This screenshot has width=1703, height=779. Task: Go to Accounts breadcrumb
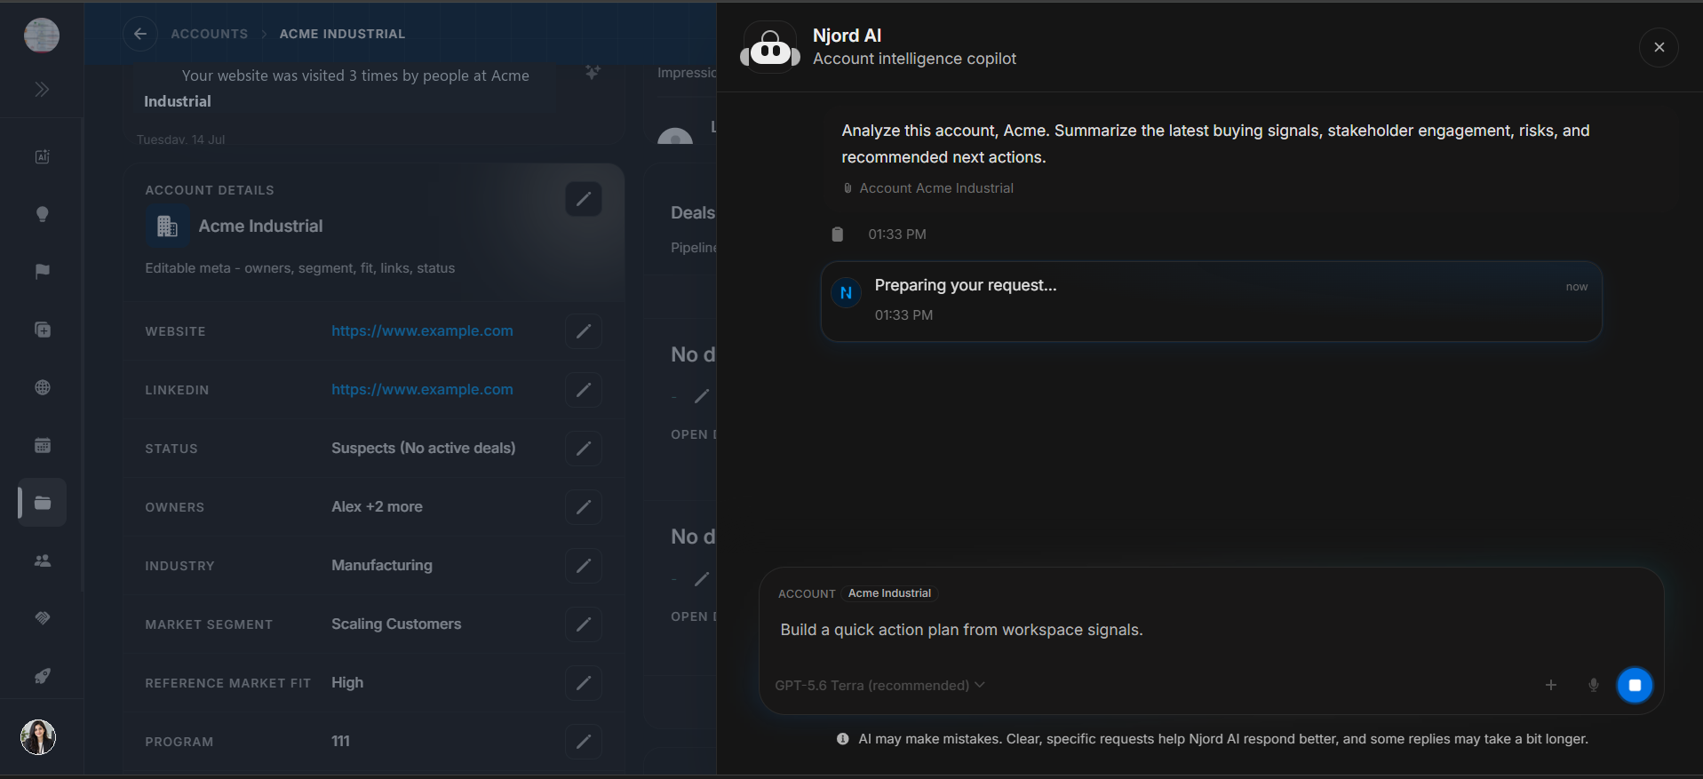click(x=210, y=34)
